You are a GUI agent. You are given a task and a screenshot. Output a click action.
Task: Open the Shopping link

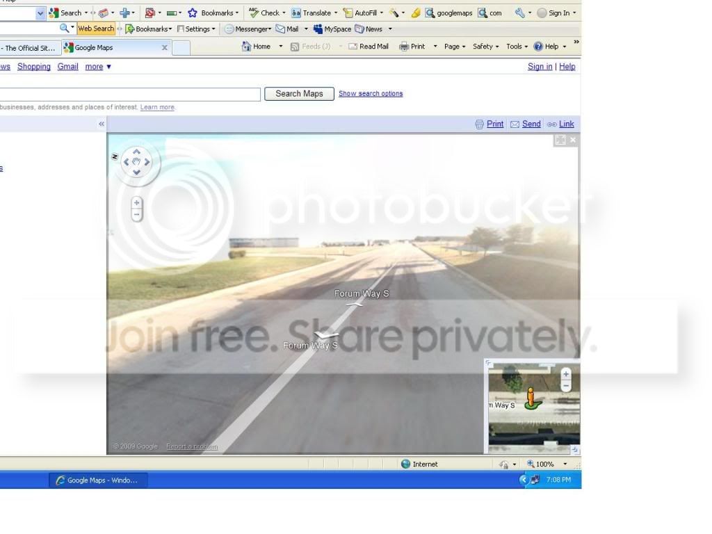pyautogui.click(x=33, y=67)
